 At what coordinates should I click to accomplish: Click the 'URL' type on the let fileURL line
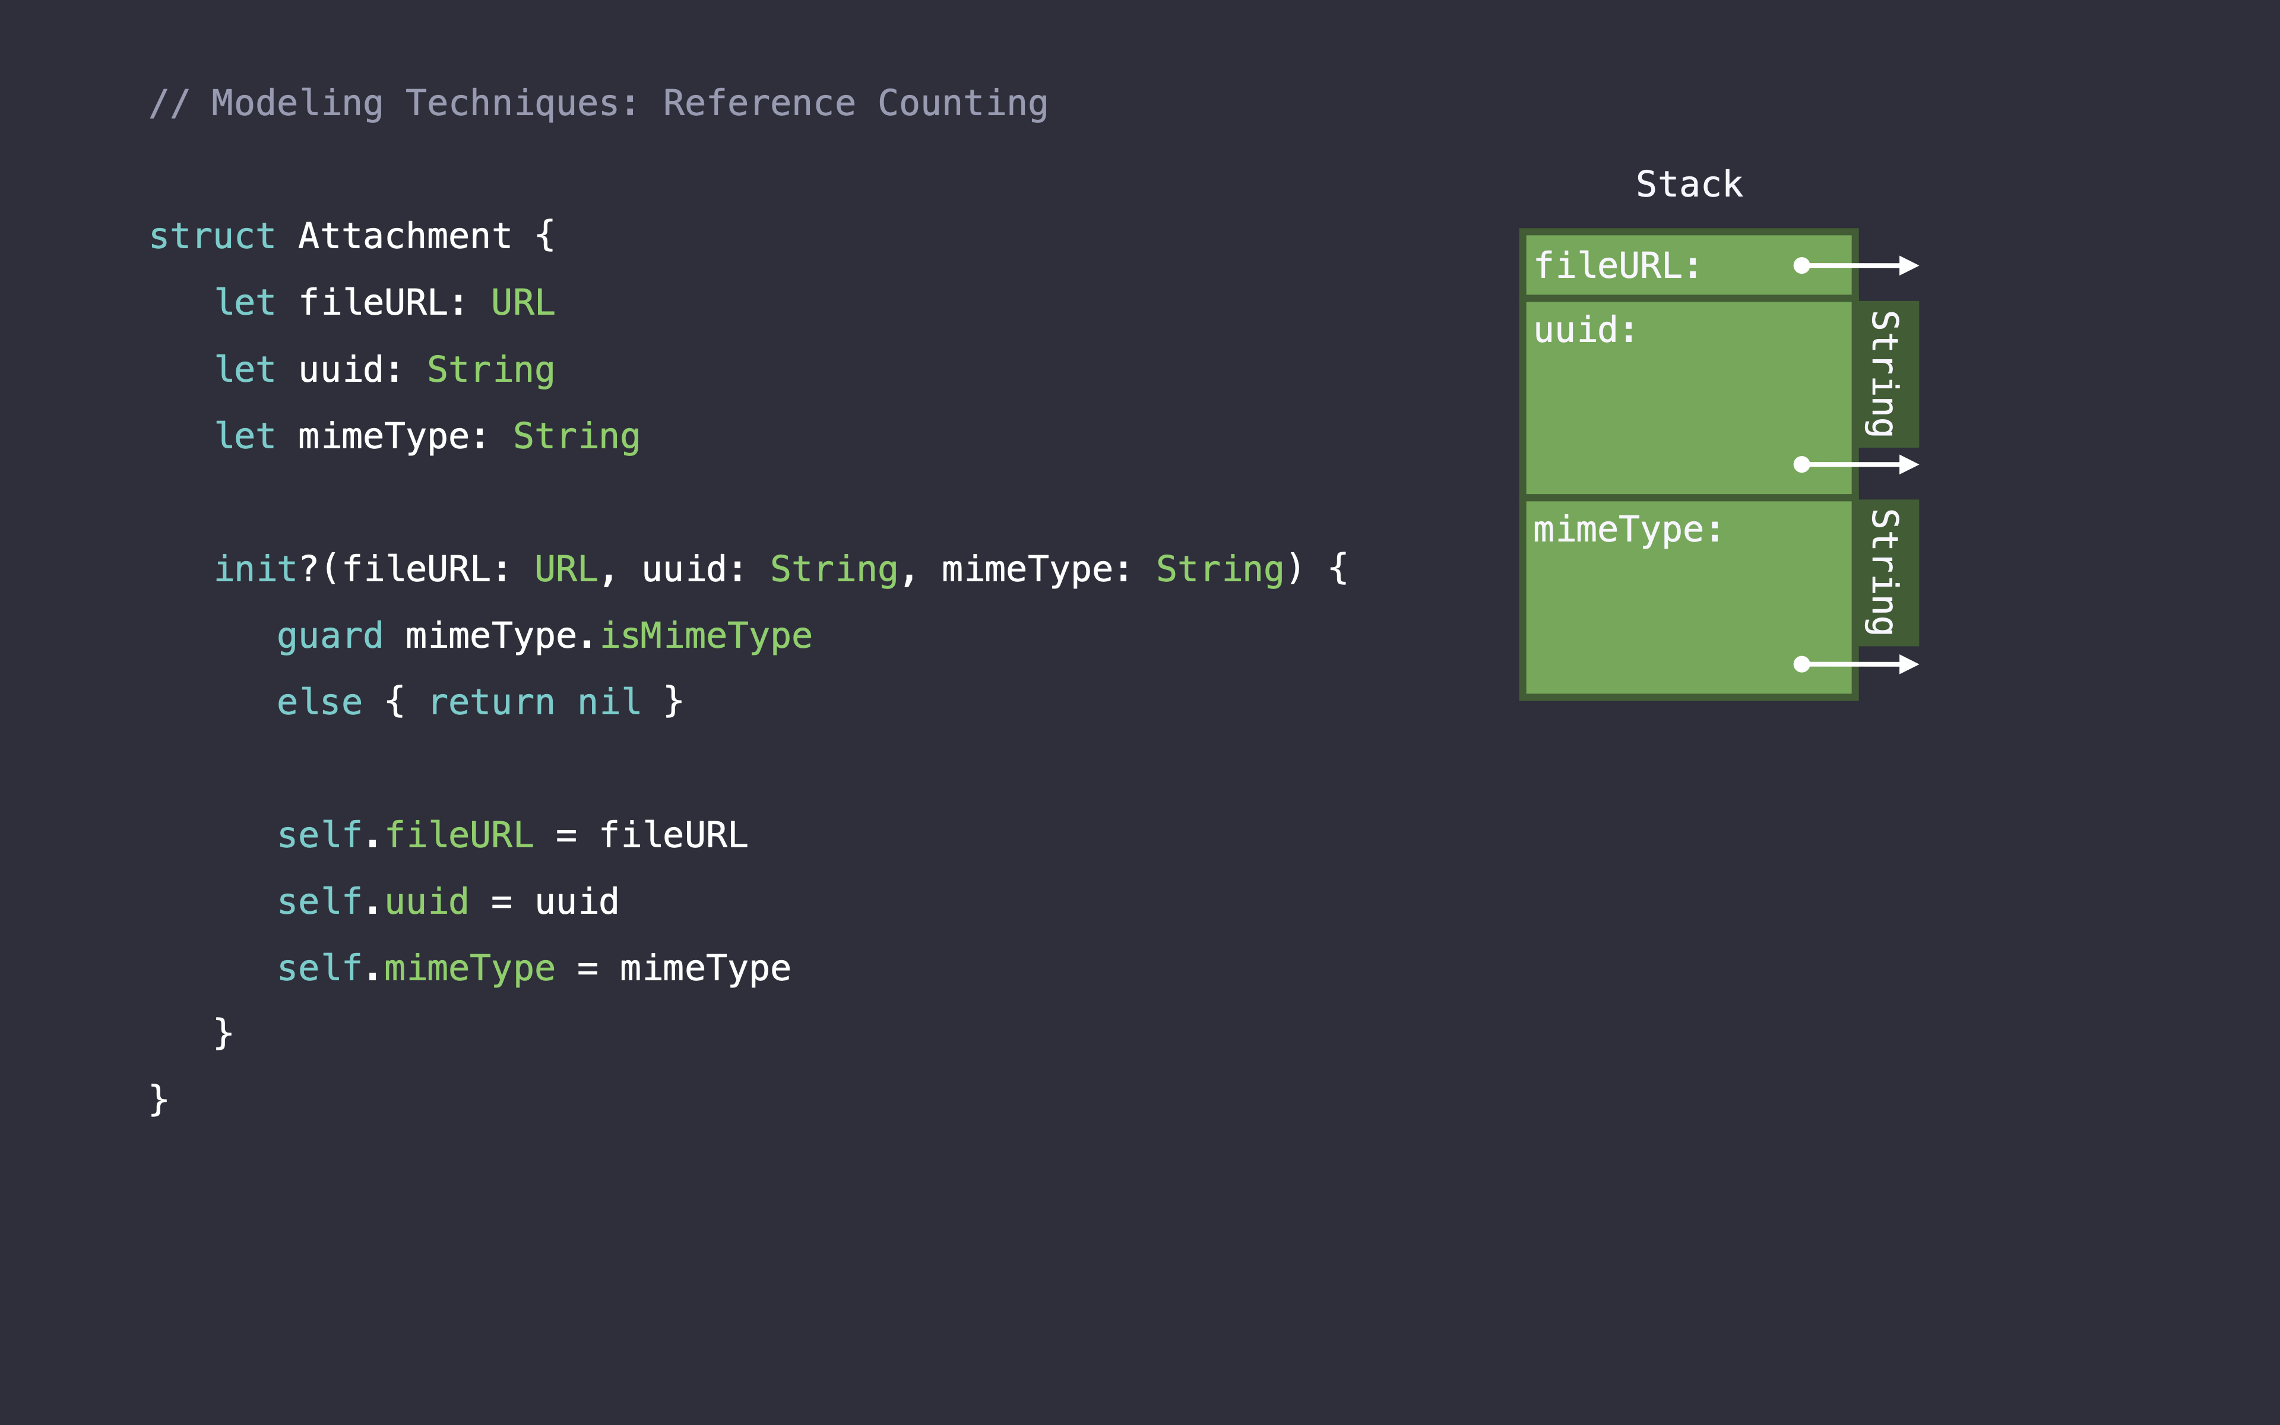523,303
